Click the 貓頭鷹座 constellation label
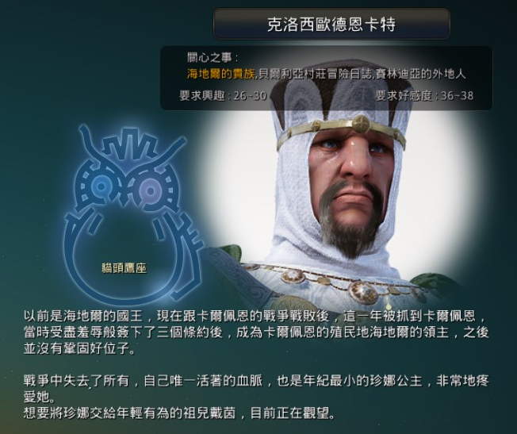 pos(124,268)
